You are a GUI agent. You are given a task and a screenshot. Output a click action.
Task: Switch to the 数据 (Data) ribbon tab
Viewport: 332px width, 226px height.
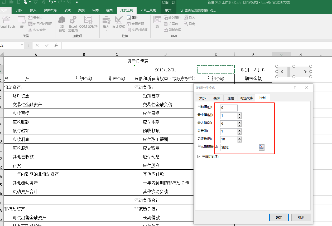point(81,10)
